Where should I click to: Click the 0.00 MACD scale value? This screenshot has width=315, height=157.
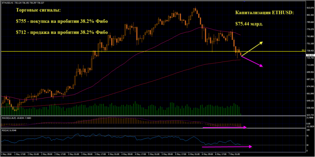point(309,124)
